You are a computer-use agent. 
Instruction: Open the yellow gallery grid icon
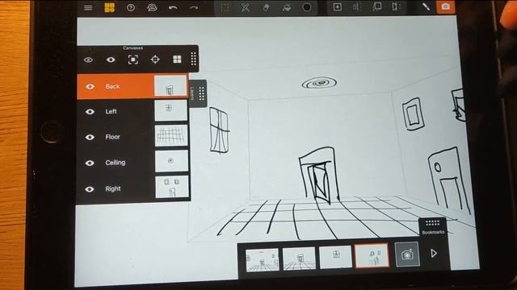coord(110,7)
